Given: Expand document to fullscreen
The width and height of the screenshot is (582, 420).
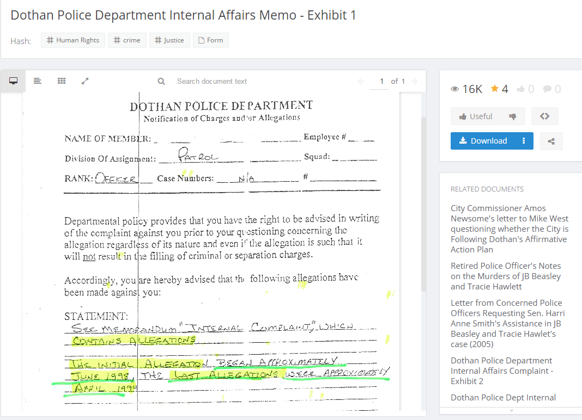Looking at the screenshot, I should [85, 81].
